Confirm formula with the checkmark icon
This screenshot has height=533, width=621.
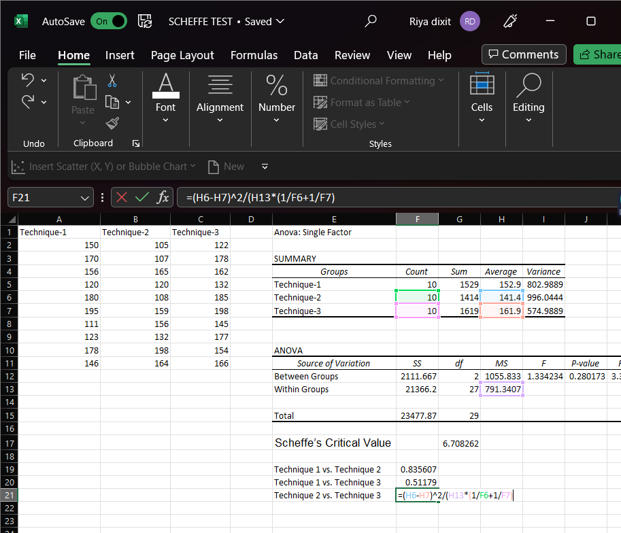pos(141,198)
